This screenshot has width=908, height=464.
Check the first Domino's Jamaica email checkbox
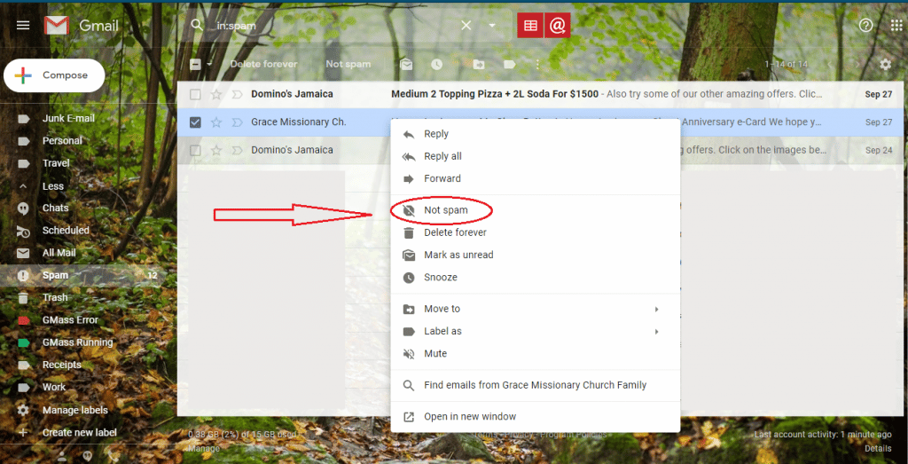[x=195, y=94]
